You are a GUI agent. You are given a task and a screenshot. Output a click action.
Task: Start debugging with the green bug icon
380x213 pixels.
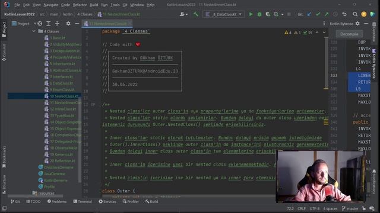(259, 14)
